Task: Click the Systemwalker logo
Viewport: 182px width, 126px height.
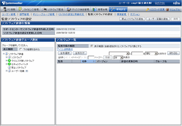Action: 12,3
